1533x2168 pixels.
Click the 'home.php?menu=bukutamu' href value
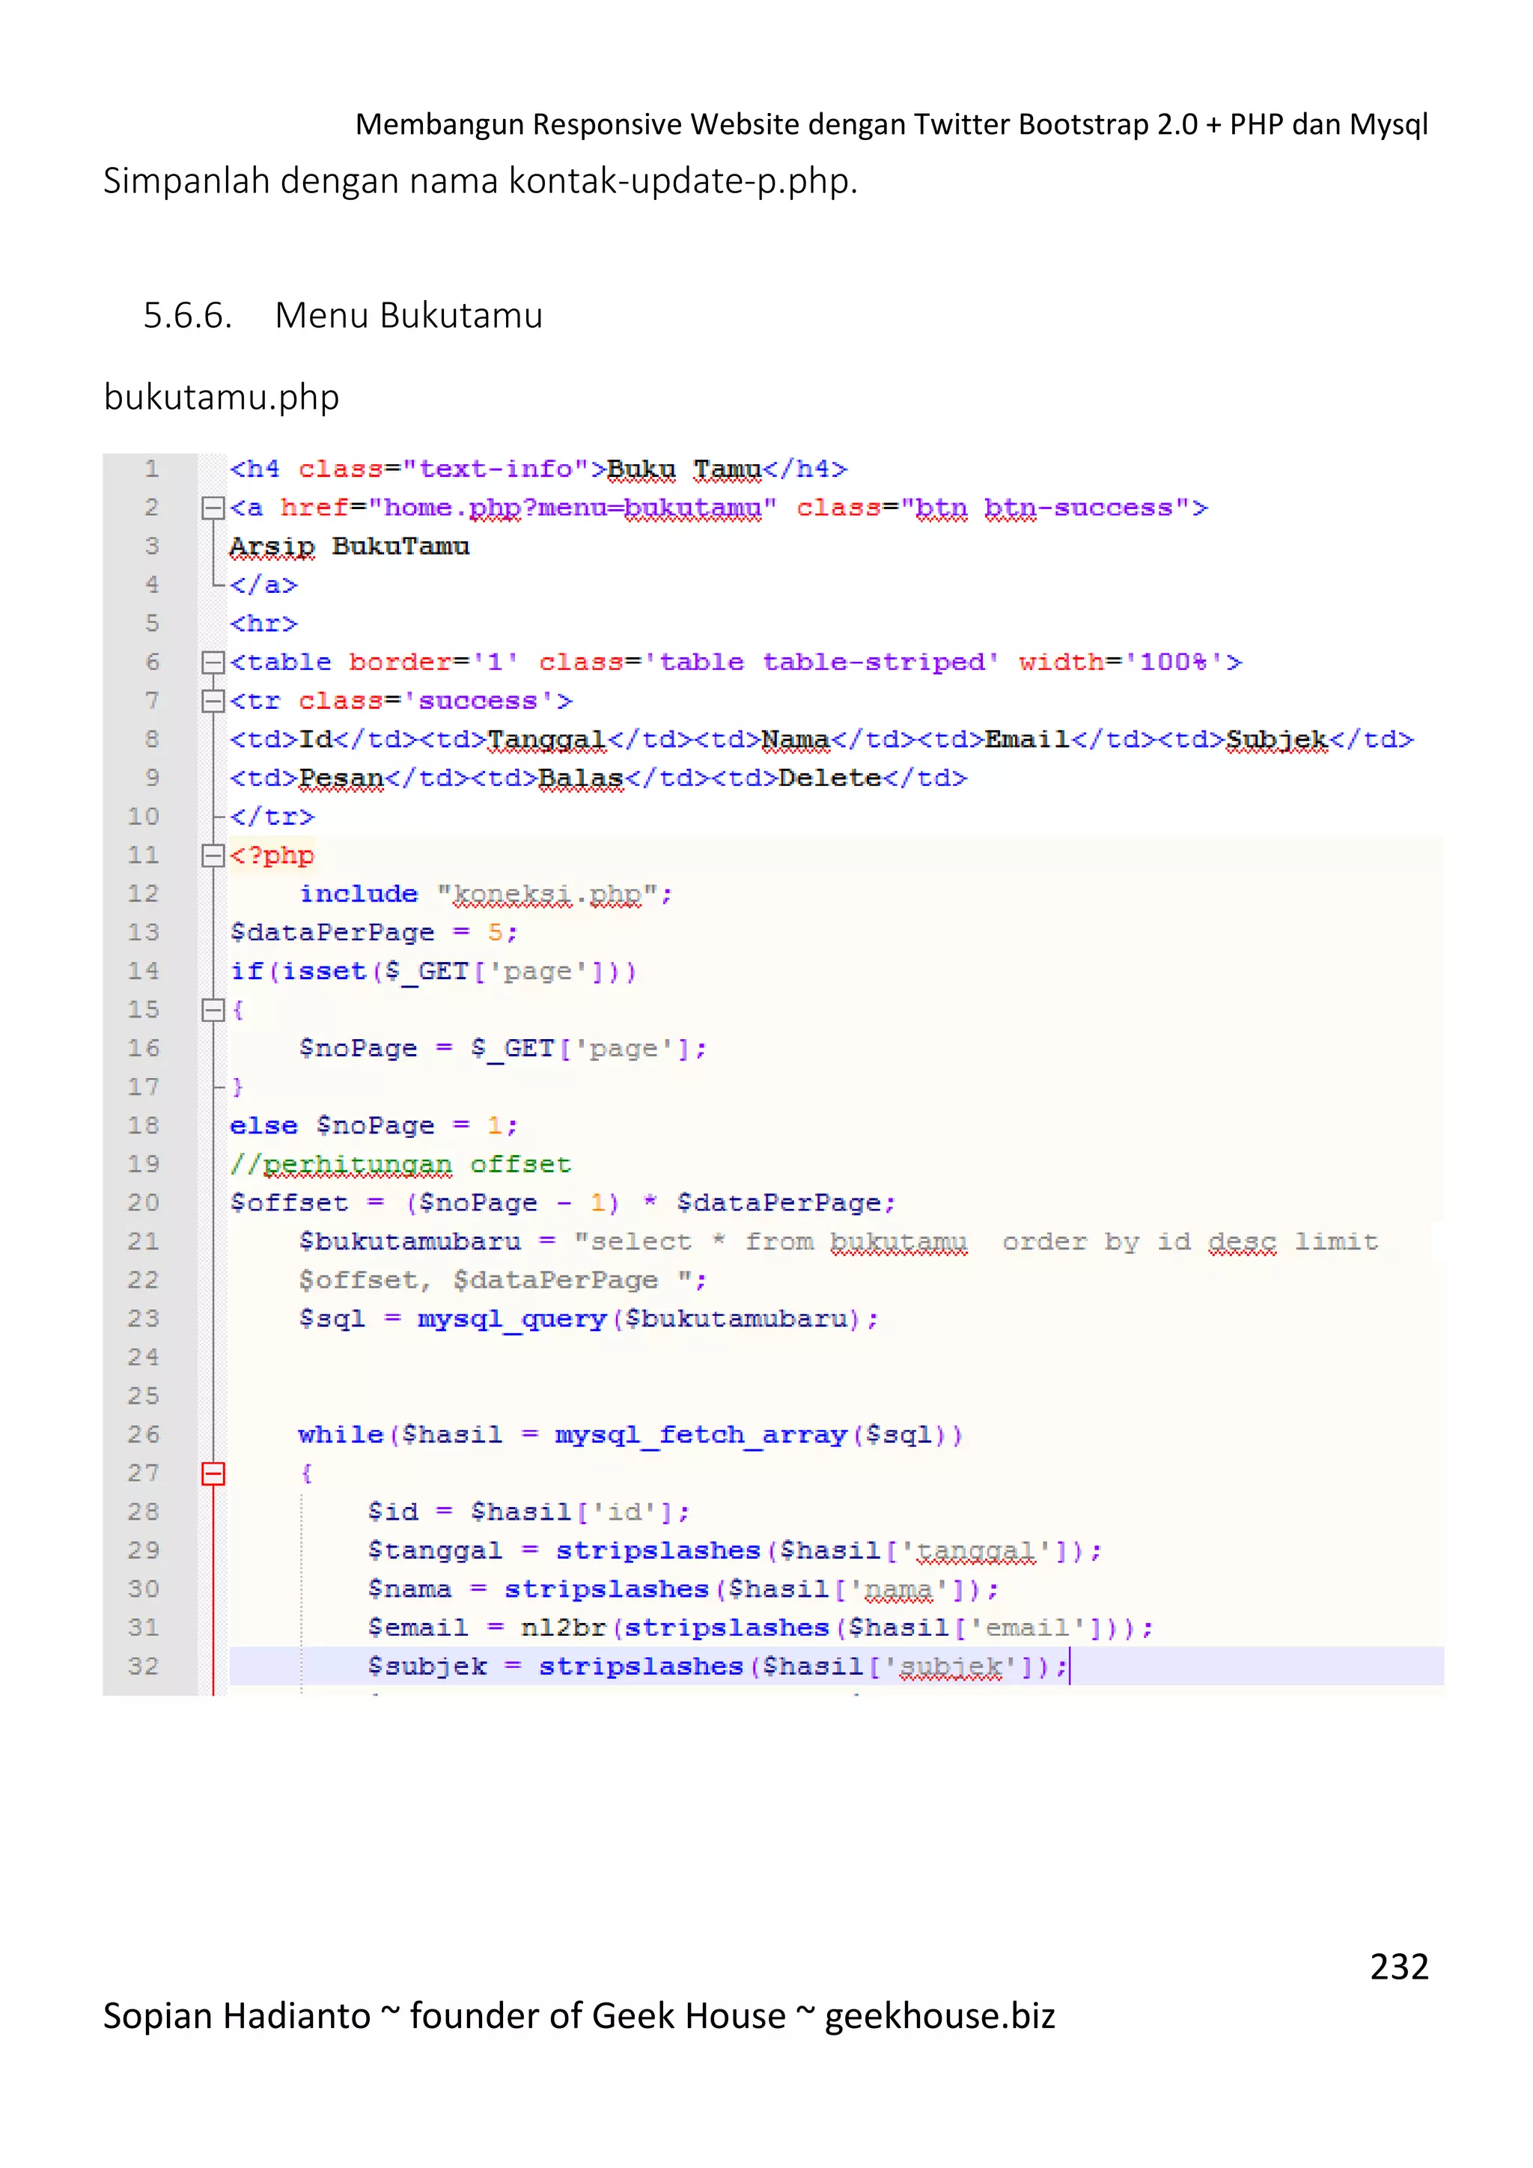point(572,508)
